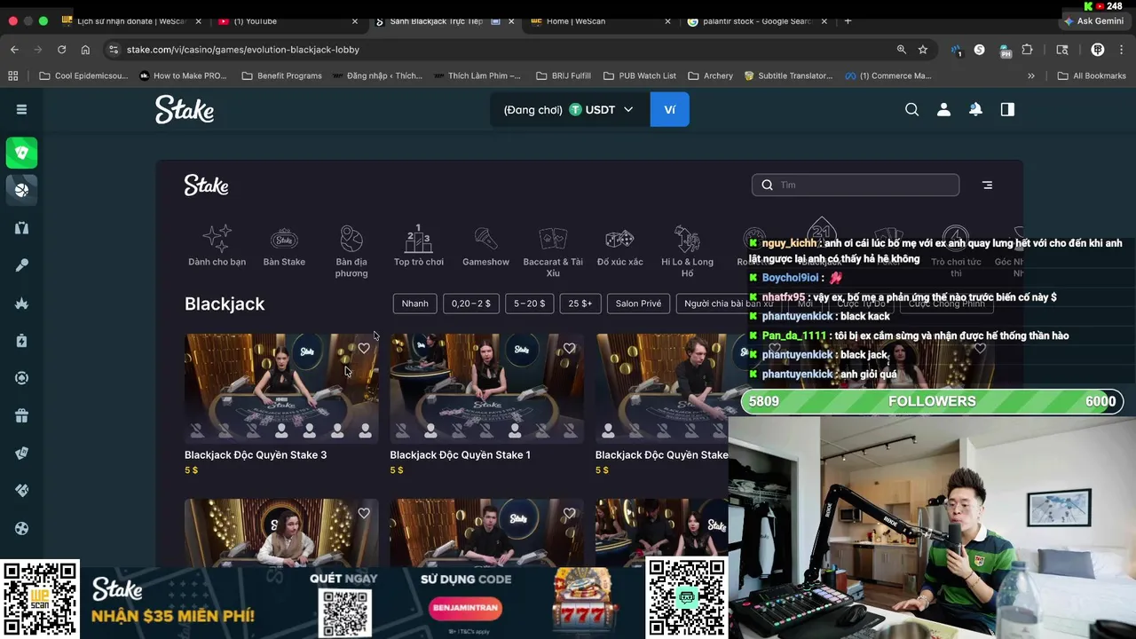Screen dimensions: 1136x639
Task: Toggle the Nhanh filter chip
Action: point(414,304)
